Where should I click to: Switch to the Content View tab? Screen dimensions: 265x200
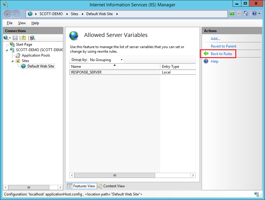[111, 186]
